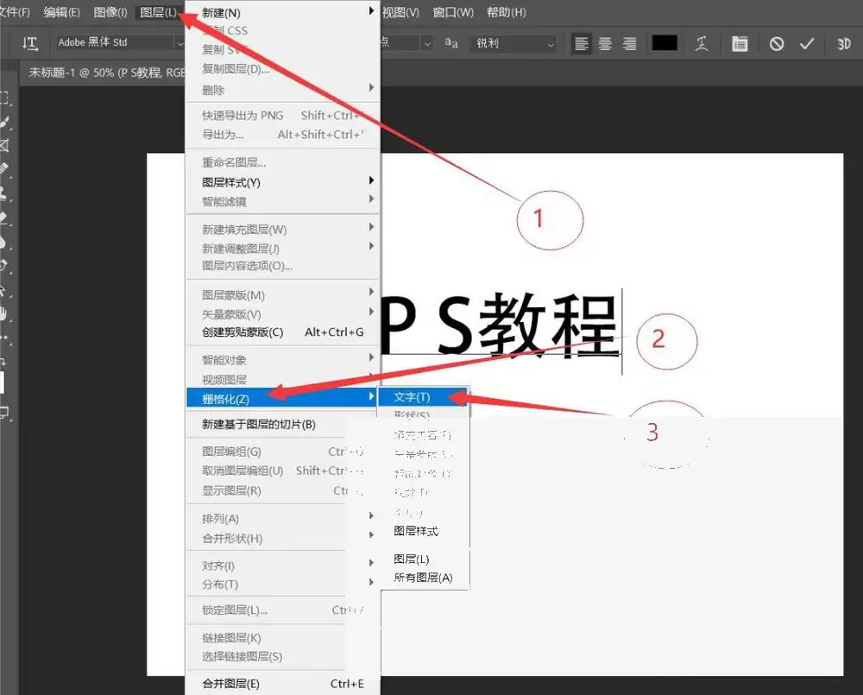Click the warp text icon

coord(701,43)
